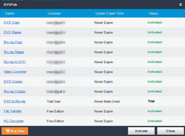
Task: Open the DVD to Blu-ray link
Action: tap(14, 101)
